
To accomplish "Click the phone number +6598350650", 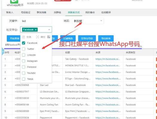I will pyautogui.click(x=22, y=98).
